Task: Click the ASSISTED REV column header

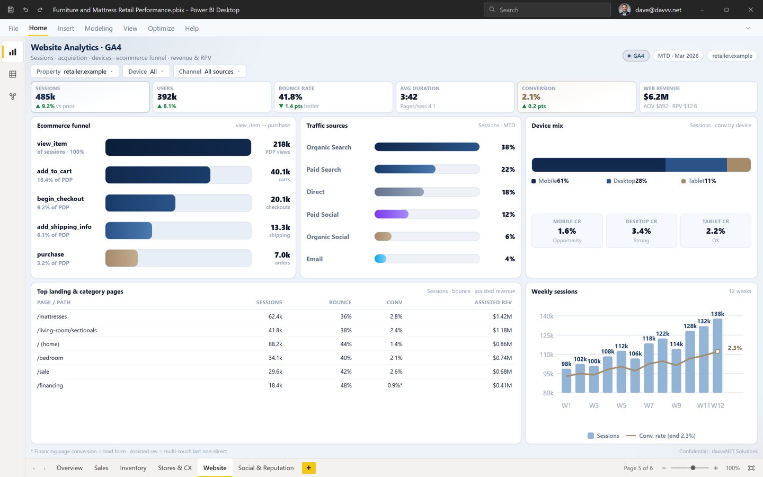Action: click(493, 303)
